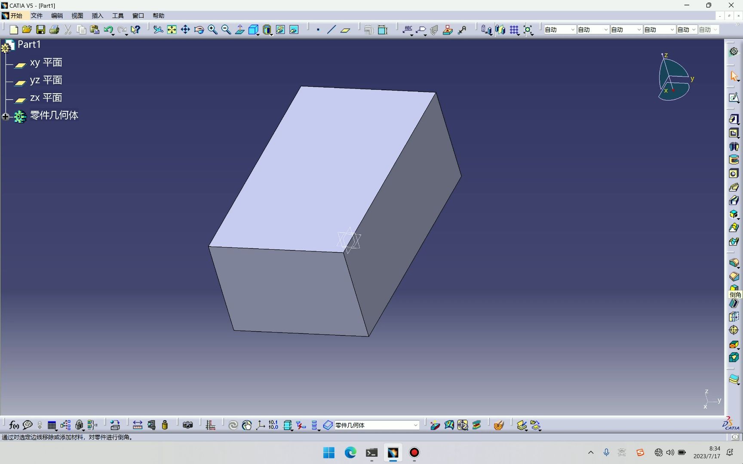The height and width of the screenshot is (464, 743).
Task: Toggle the 3D grid icon
Action: pos(514,30)
